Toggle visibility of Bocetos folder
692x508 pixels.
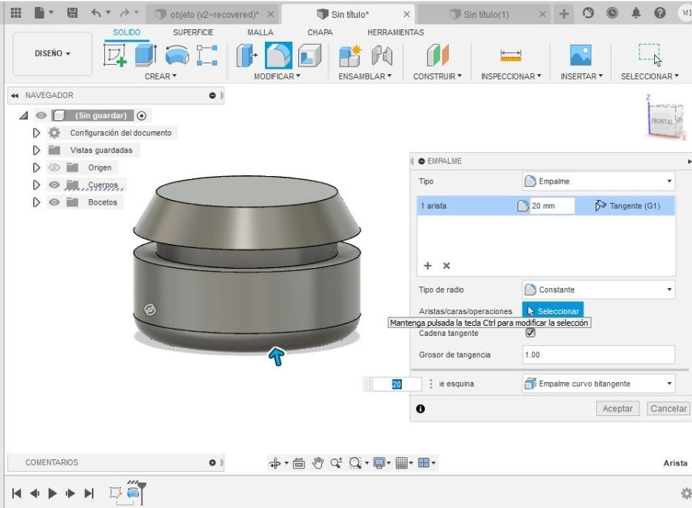click(54, 202)
